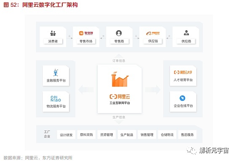Viewport: 236px width, 161px height.
Task: Click the 资源管理 box
Action: (106, 135)
